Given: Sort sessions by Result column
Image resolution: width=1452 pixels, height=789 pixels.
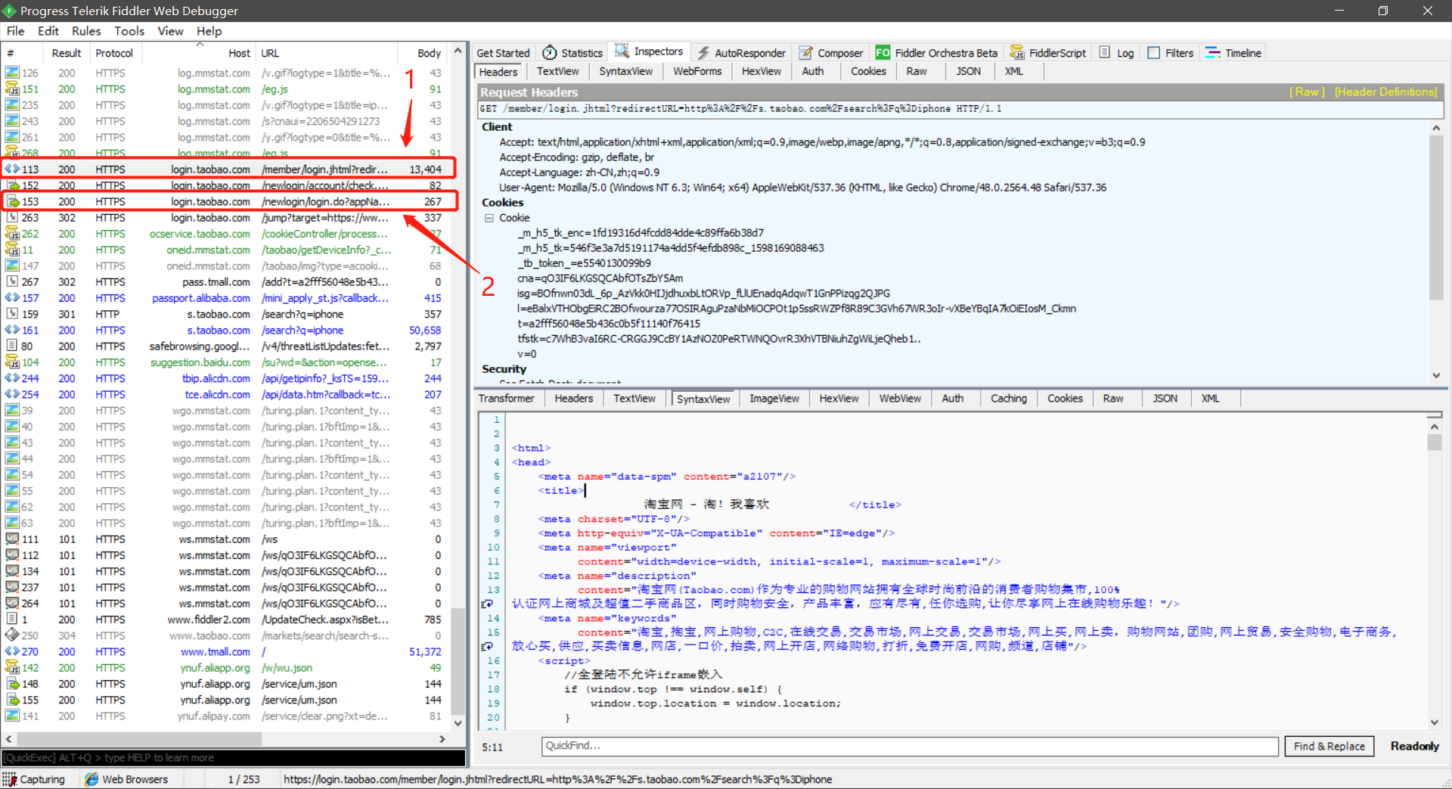Looking at the screenshot, I should click(x=67, y=53).
